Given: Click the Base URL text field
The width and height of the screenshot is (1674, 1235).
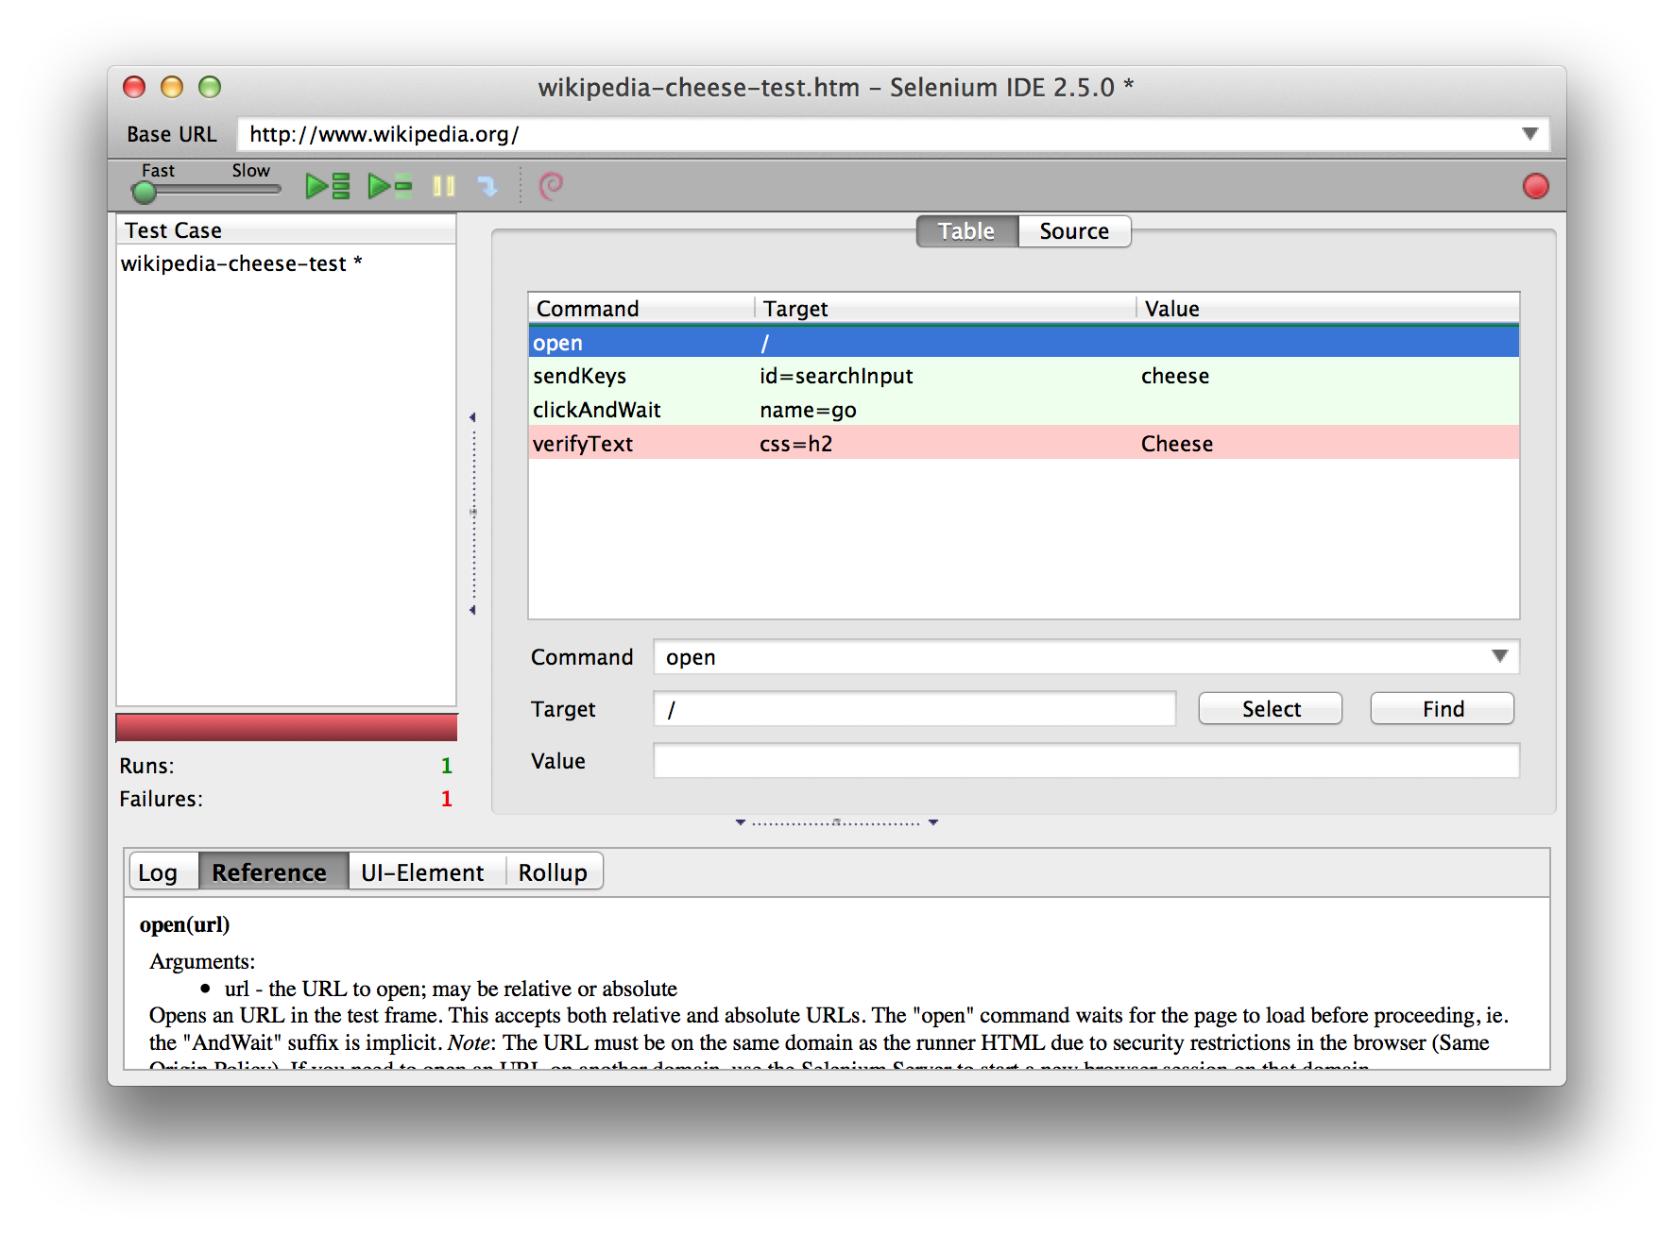Looking at the screenshot, I should [879, 134].
